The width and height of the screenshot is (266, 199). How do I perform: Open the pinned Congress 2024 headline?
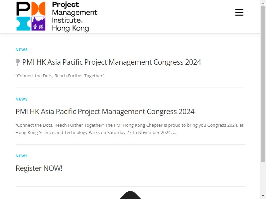click(112, 62)
